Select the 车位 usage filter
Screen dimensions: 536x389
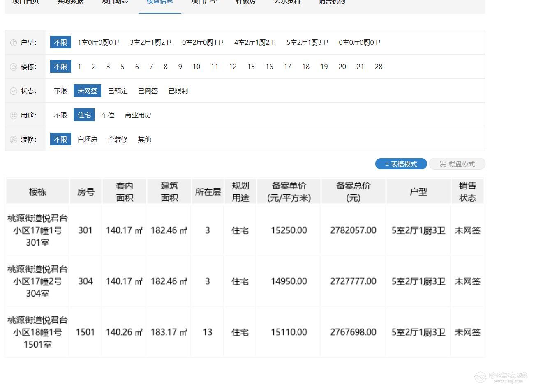pos(108,115)
